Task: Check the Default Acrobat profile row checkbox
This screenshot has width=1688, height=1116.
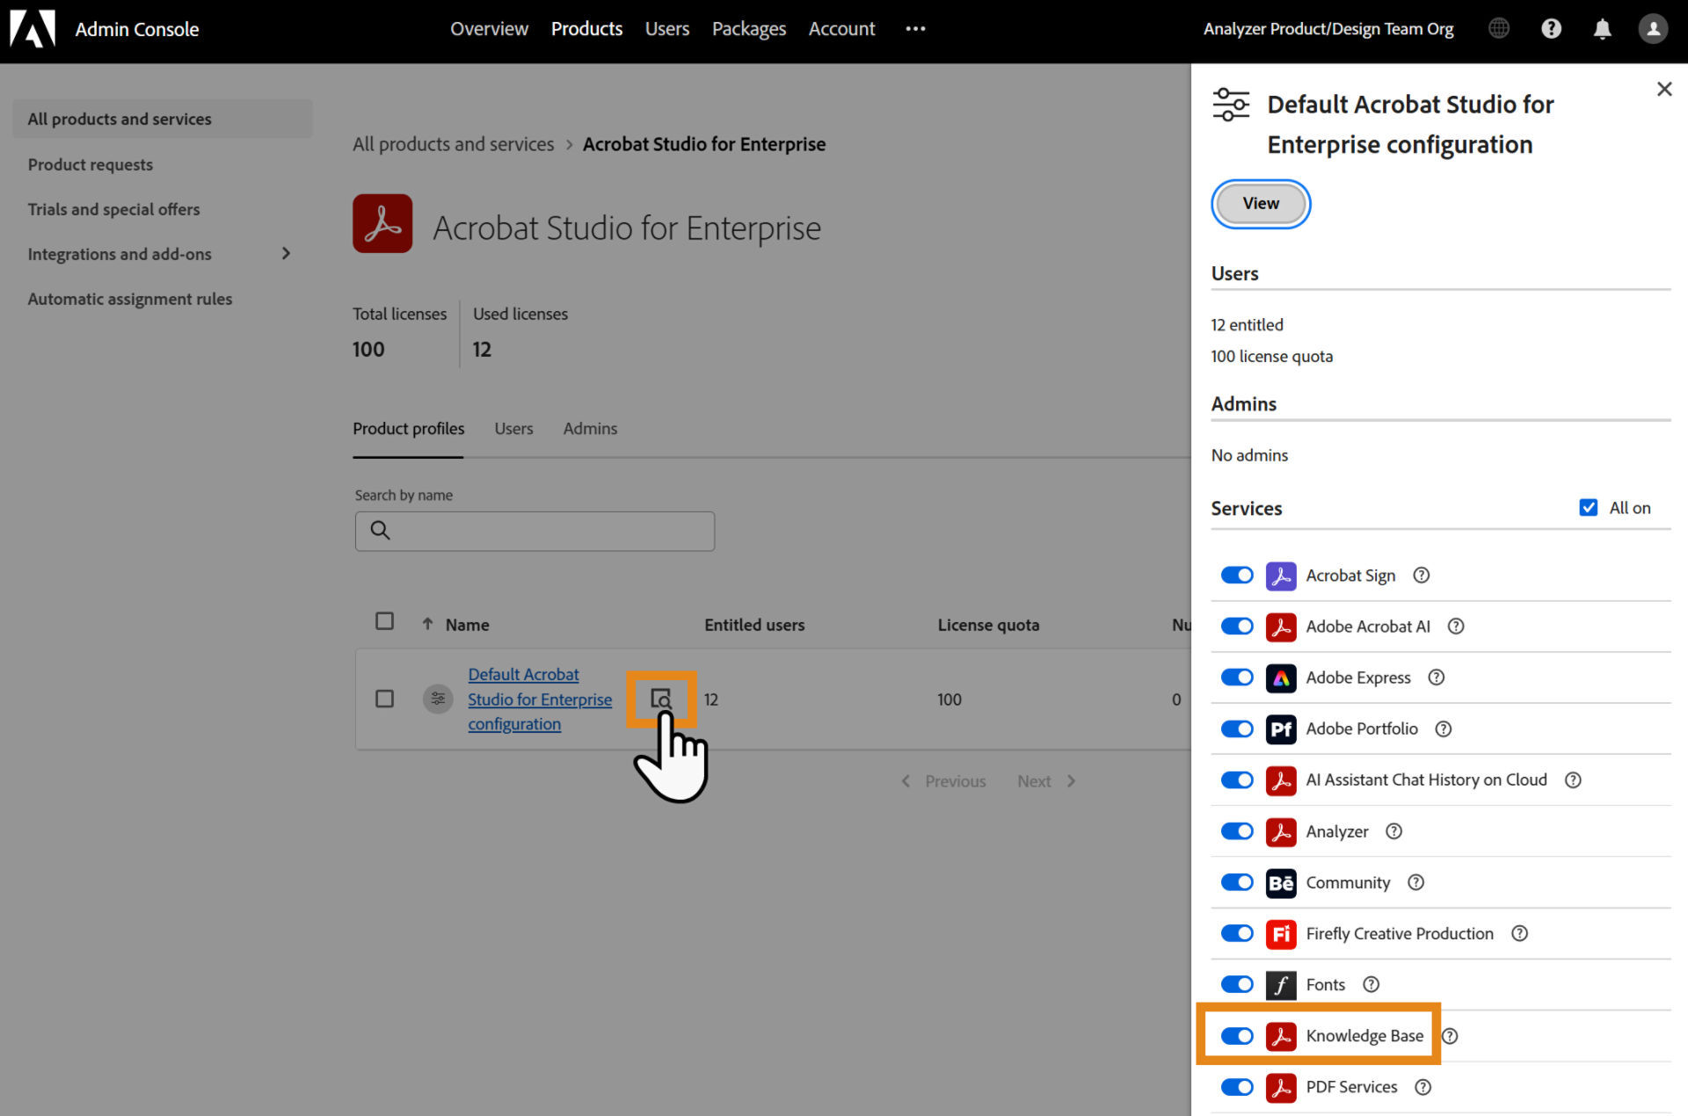Action: [384, 699]
